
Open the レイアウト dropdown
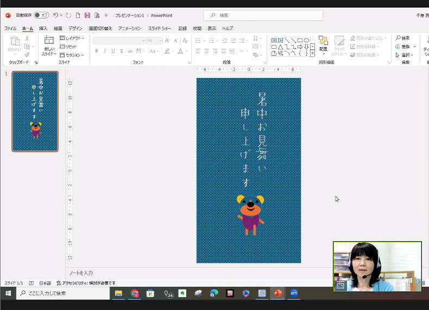pyautogui.click(x=72, y=38)
